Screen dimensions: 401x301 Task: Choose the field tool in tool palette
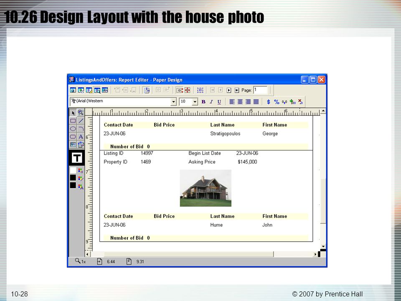pos(73,144)
